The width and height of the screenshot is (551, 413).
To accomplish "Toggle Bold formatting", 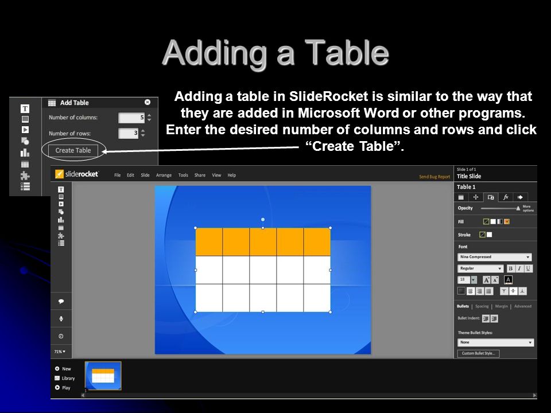I will pyautogui.click(x=510, y=268).
